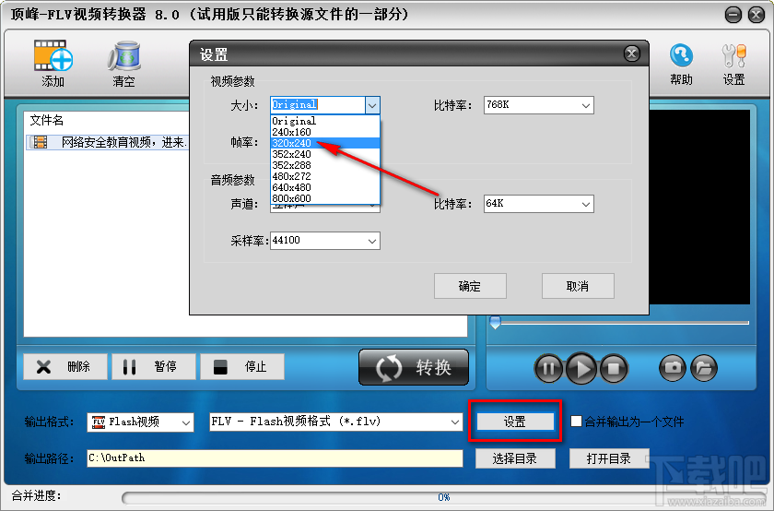This screenshot has width=774, height=511.
Task: Close the 设置 dialog with X
Action: (631, 53)
